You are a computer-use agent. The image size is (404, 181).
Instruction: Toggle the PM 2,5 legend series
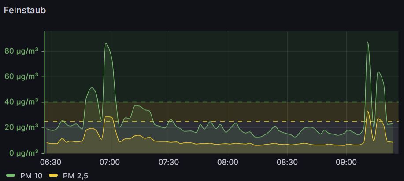[x=76, y=176]
